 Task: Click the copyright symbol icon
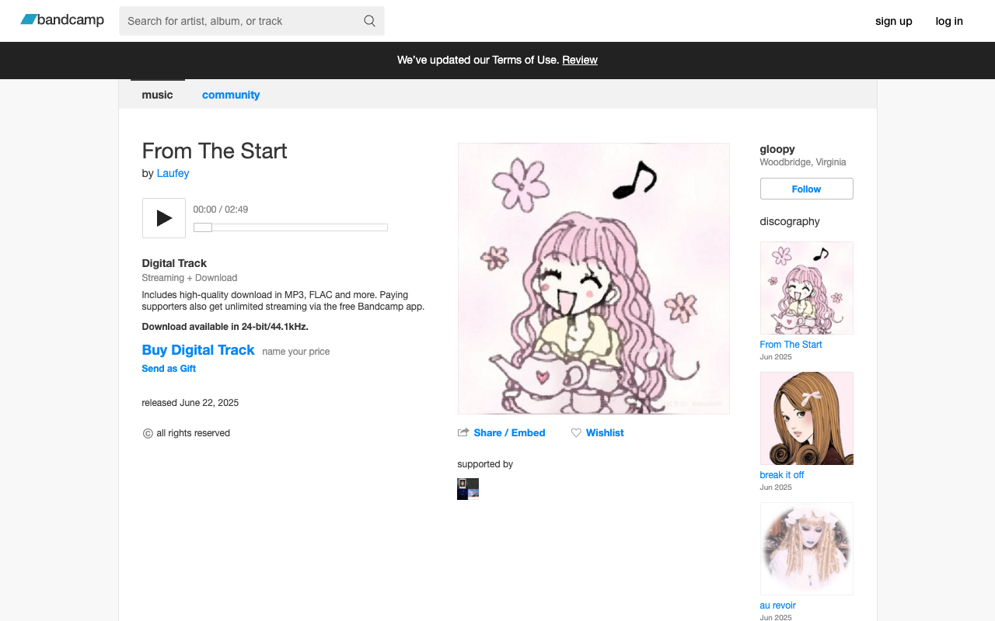click(148, 433)
